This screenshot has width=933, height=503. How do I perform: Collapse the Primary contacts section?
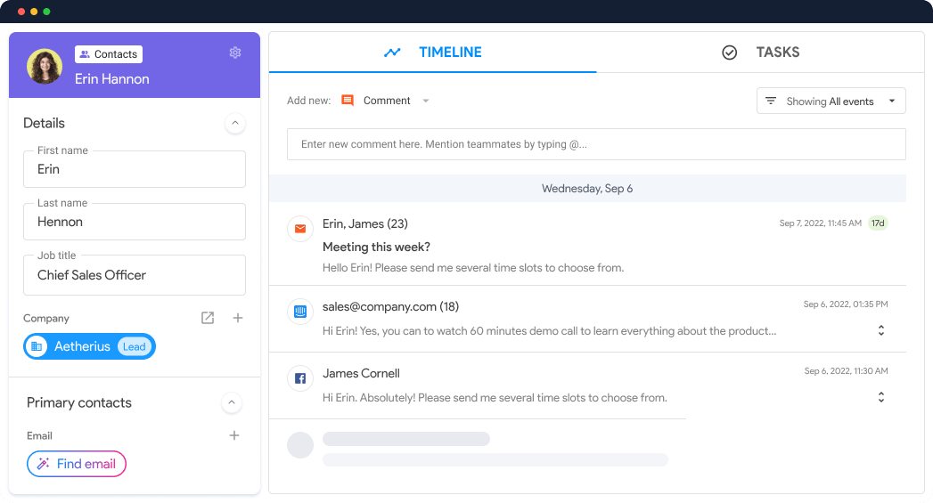coord(232,402)
